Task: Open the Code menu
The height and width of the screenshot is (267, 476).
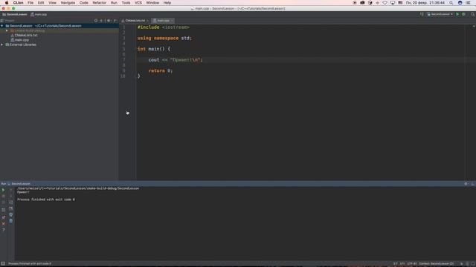Action: click(x=84, y=3)
